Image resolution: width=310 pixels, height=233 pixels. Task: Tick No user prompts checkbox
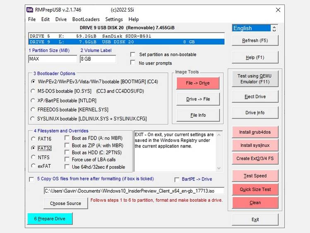133,63
